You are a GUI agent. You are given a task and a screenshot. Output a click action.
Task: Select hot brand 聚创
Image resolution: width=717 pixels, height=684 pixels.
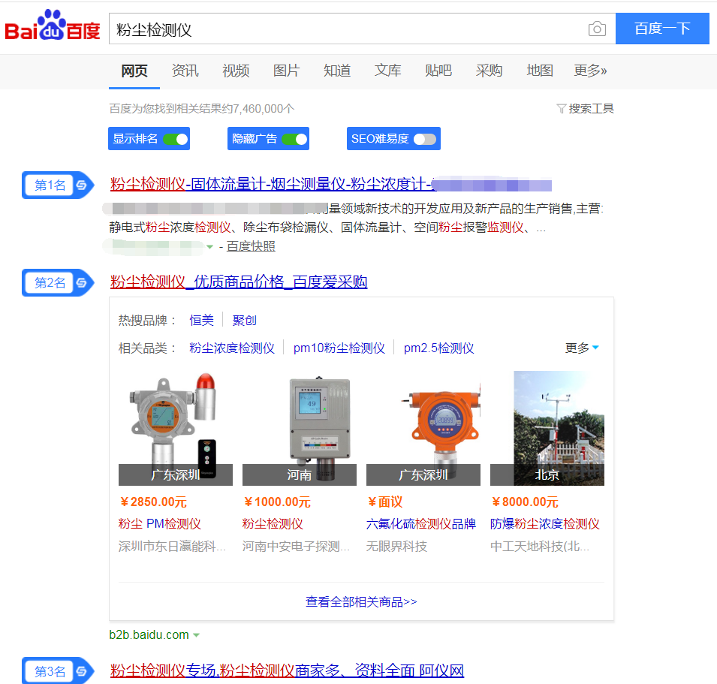coord(245,320)
